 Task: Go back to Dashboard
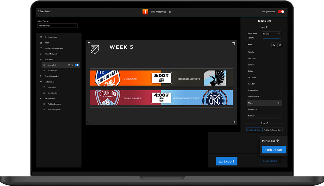coord(44,11)
